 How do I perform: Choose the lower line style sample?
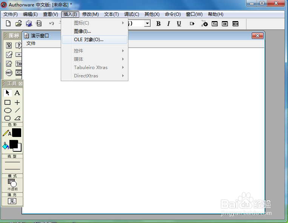[x=12, y=169]
